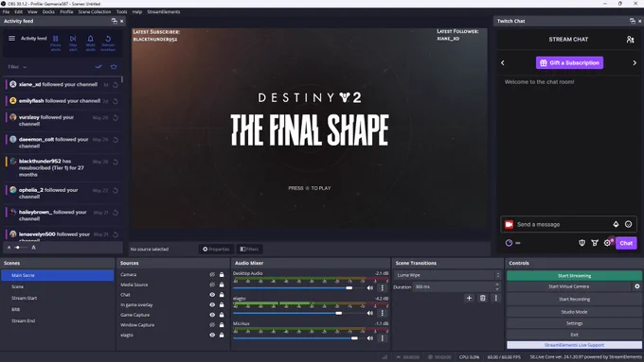644x362 pixels.
Task: Open Luma Wipe transition dropdown
Action: tap(447, 275)
